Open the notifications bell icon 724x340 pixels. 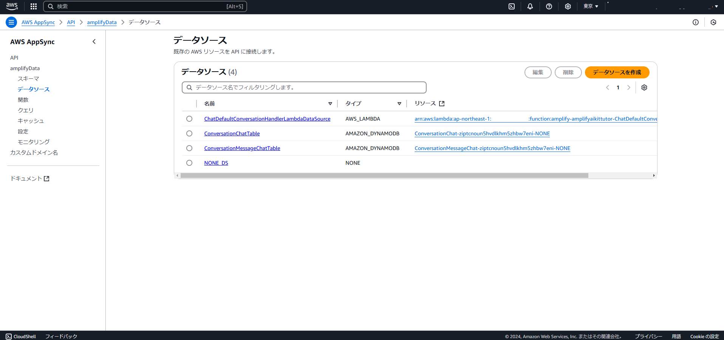(x=530, y=6)
